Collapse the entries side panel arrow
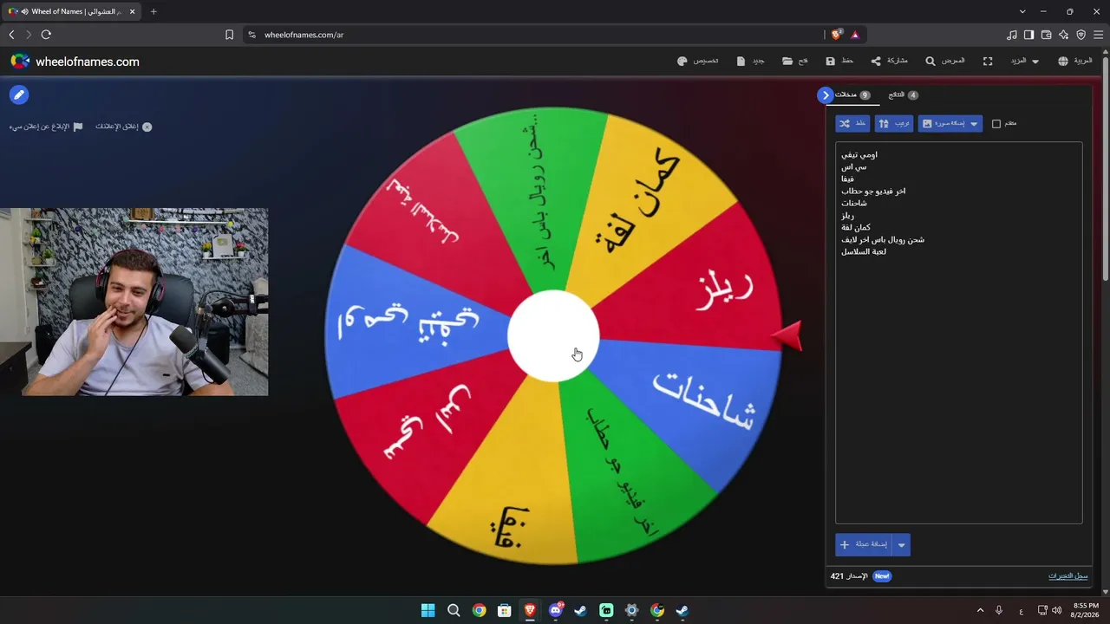Viewport: 1110px width, 624px height. click(x=825, y=95)
